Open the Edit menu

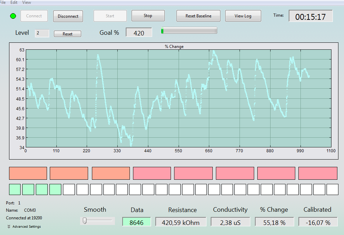(x=14, y=2)
